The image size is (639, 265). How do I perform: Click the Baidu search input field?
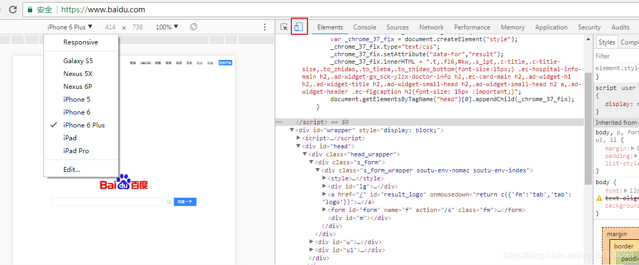pos(109,202)
